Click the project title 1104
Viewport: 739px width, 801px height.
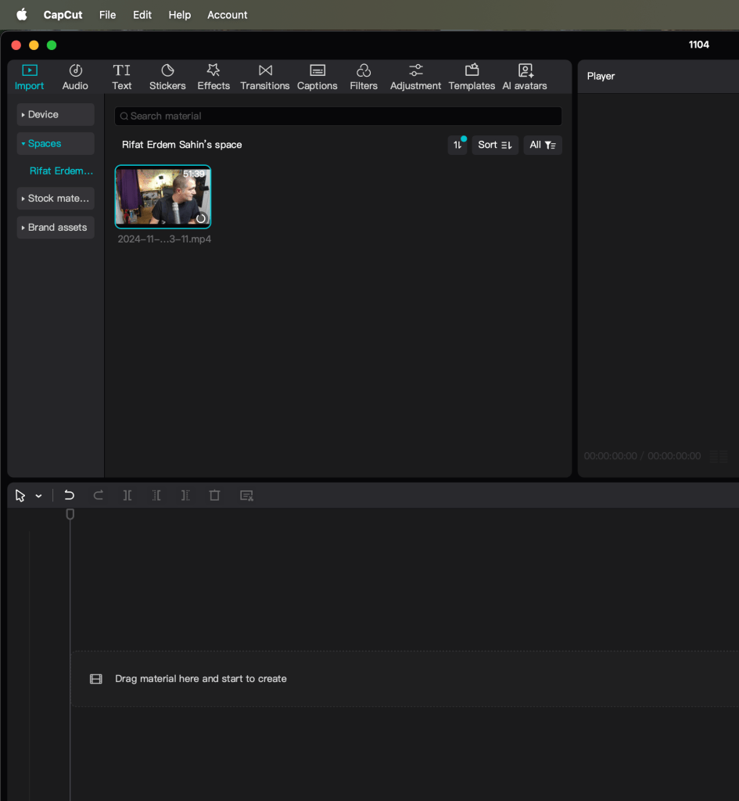point(698,45)
